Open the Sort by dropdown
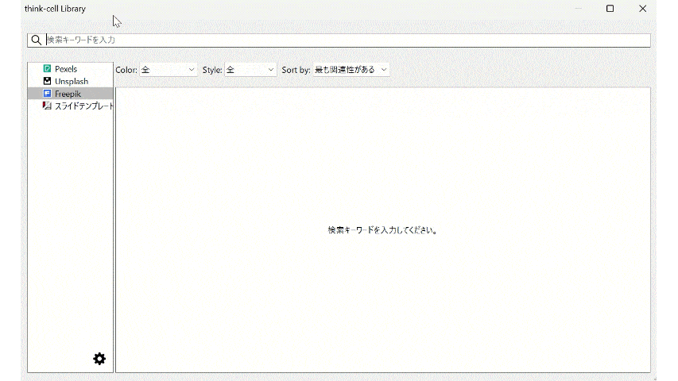 pos(351,70)
